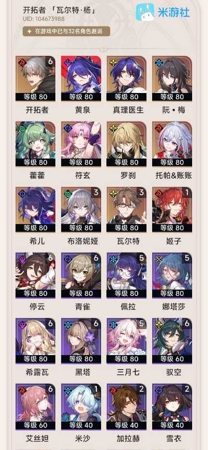Click the quantum element icon on 符玄
Image resolution: width=208 pixels, height=450 pixels.
[67, 128]
